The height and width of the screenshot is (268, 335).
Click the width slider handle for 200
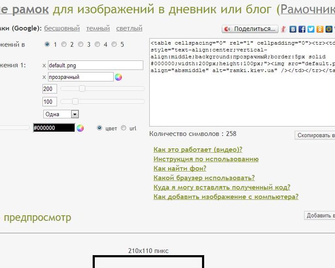82,89
